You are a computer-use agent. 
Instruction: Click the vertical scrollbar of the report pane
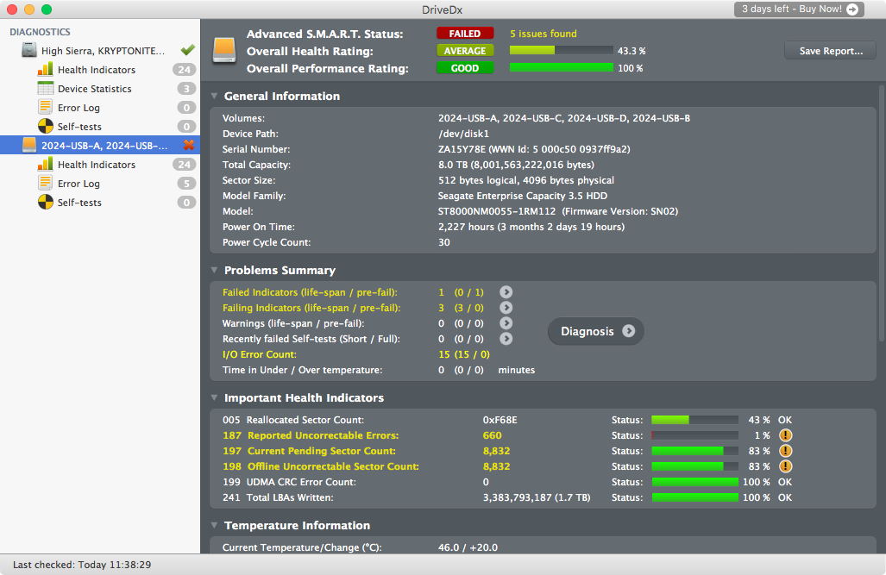coord(882,214)
